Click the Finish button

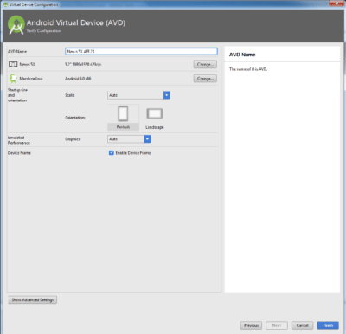coord(328,325)
